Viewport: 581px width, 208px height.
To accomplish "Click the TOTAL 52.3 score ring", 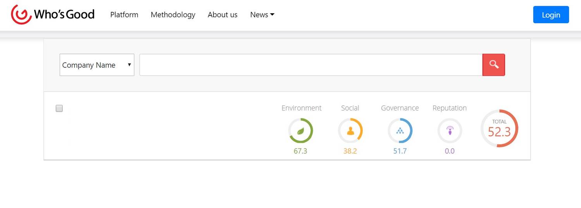I will pos(499,129).
